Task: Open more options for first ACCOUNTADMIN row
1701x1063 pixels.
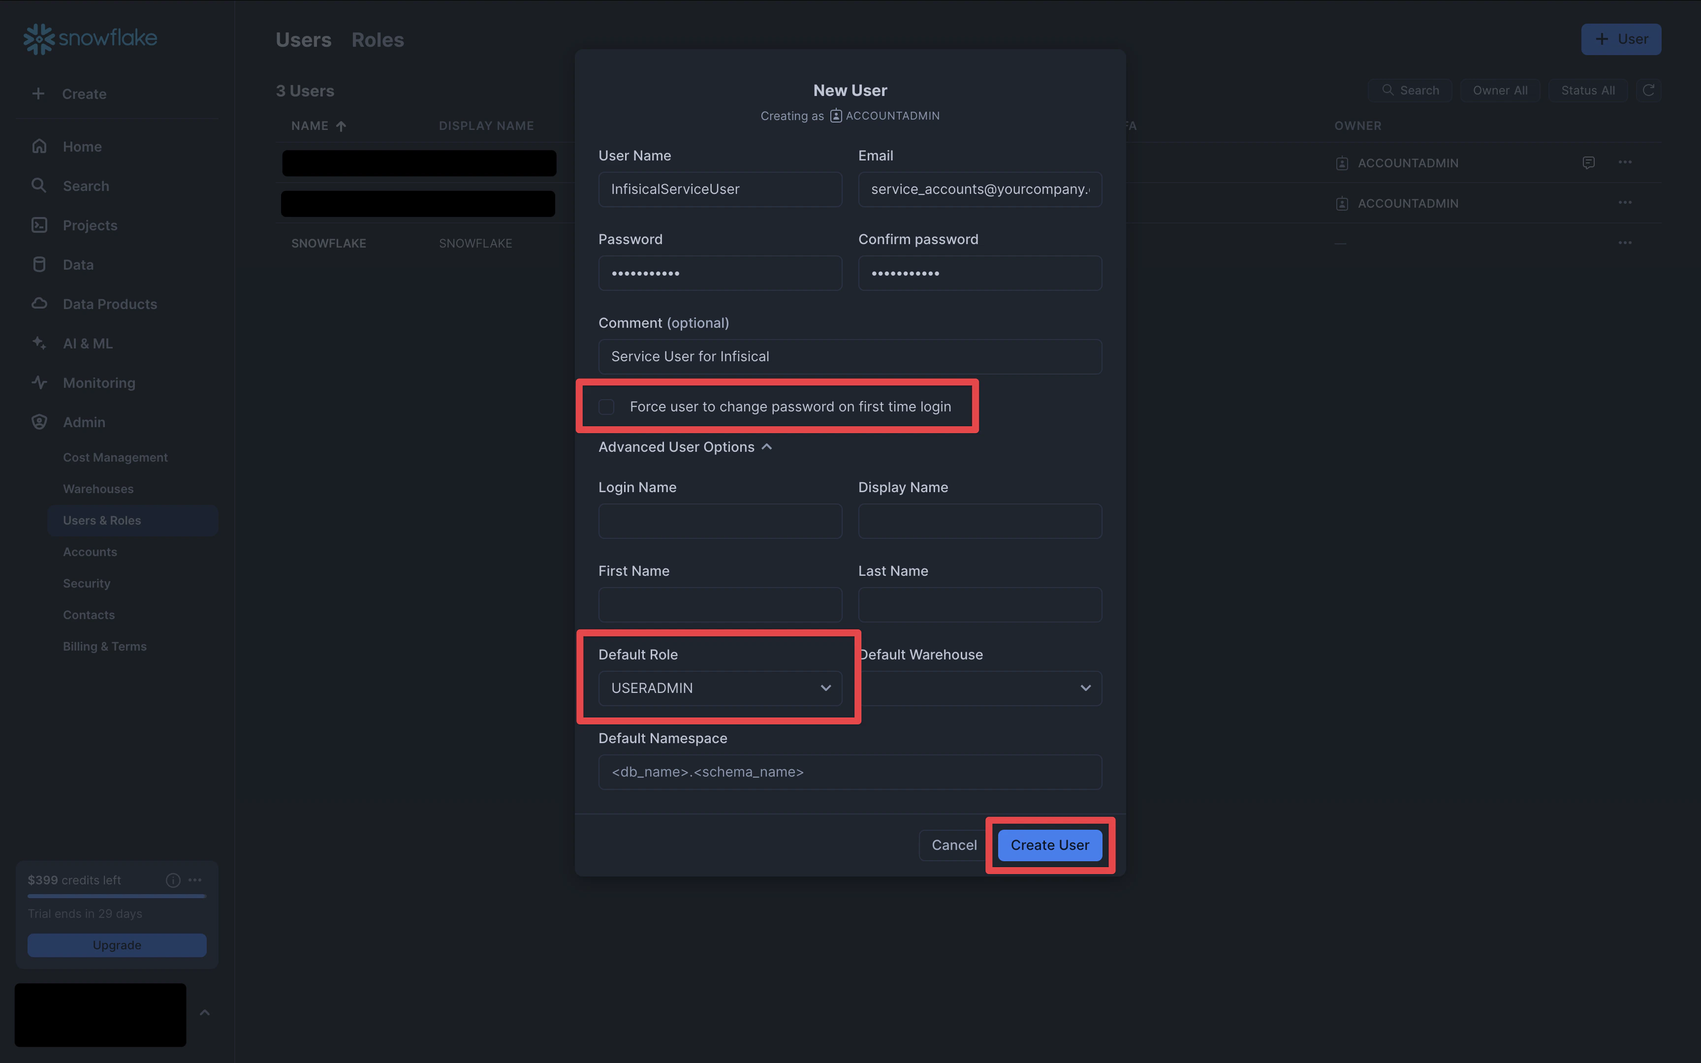Action: click(x=1625, y=162)
